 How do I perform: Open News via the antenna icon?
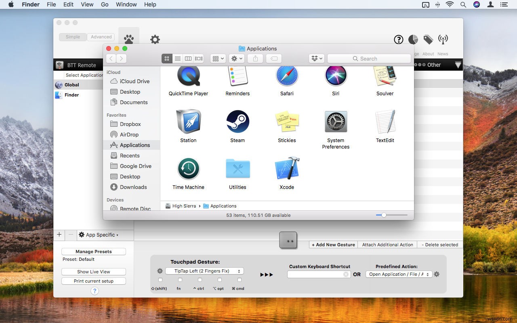443,40
